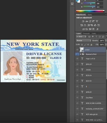Select the LOGO layer thumbnail
Screen dimensions: 107x123
[x=82, y=50]
